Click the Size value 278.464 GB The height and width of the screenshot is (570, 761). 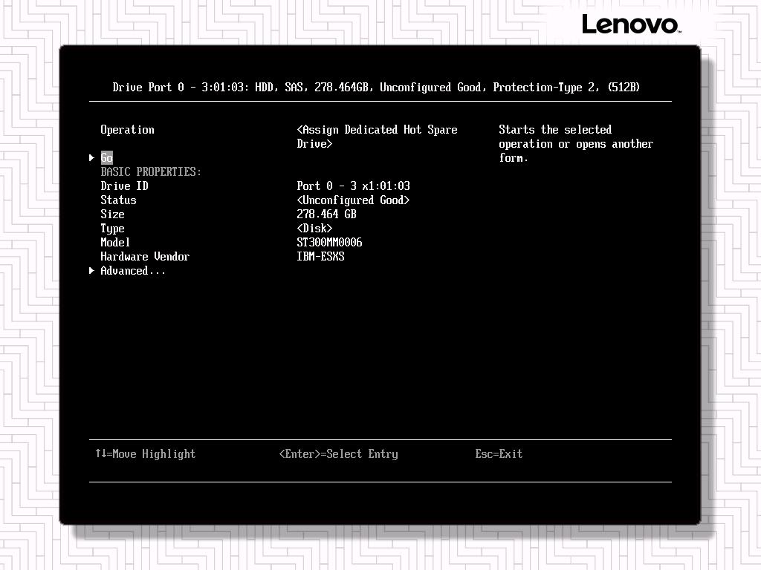click(x=326, y=214)
